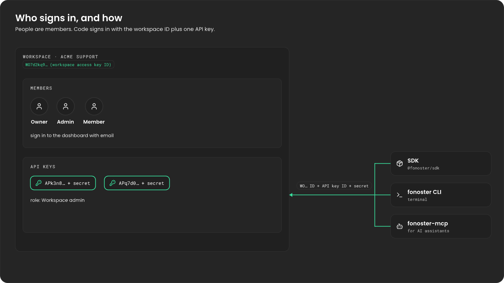
Task: Open the fonoster-mcp card
Action: [x=441, y=226]
